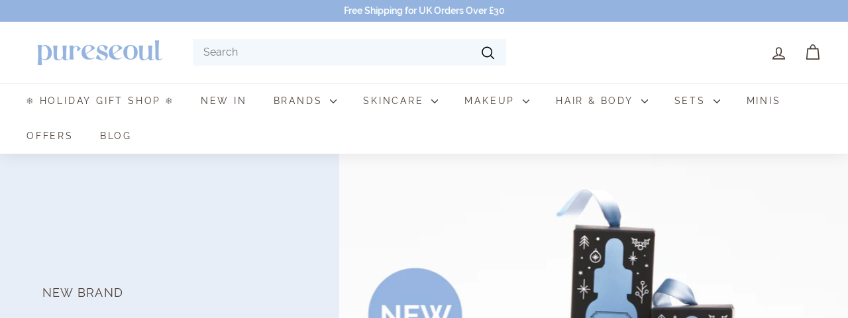Open the shopping bag cart icon
The image size is (848, 318).
(813, 52)
